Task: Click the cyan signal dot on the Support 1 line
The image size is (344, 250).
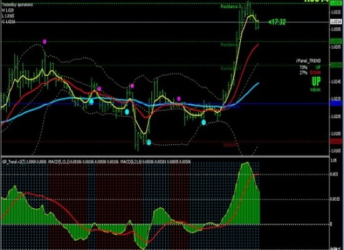Action: pyautogui.click(x=149, y=142)
